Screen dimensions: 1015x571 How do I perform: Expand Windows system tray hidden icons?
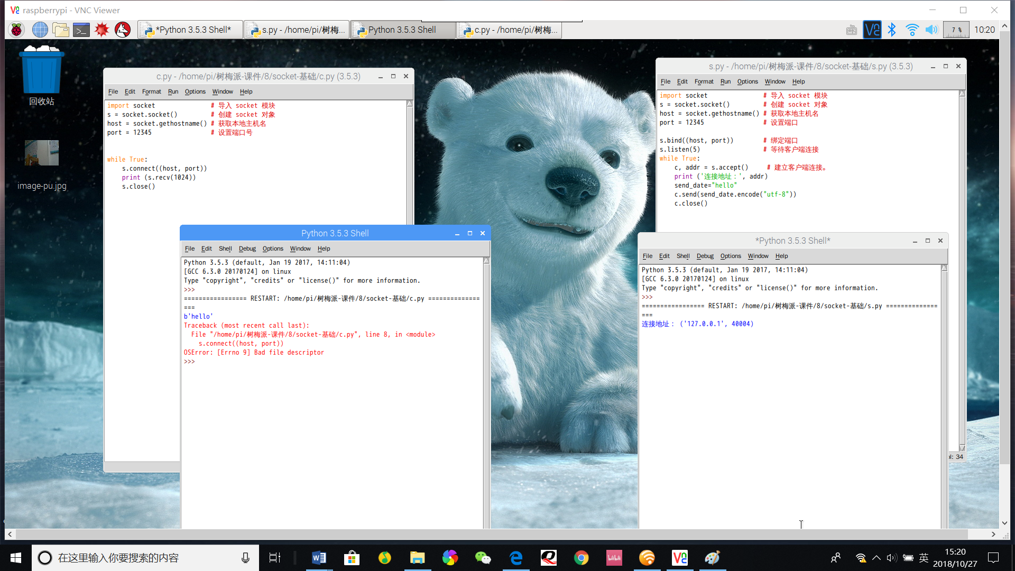pos(876,558)
